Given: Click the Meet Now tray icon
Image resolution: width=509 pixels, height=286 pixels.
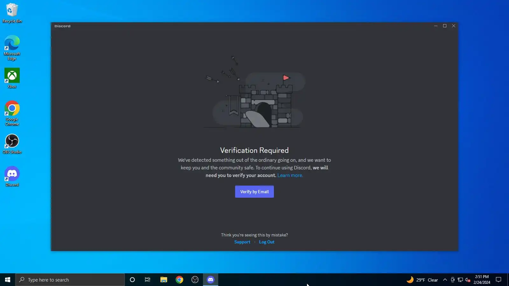Looking at the screenshot, I should 453,280.
